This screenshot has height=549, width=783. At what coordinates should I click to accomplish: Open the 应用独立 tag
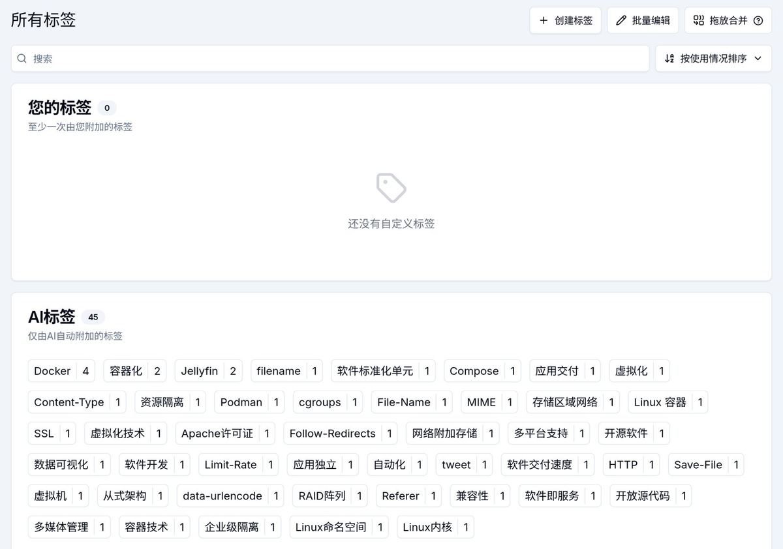tap(323, 465)
